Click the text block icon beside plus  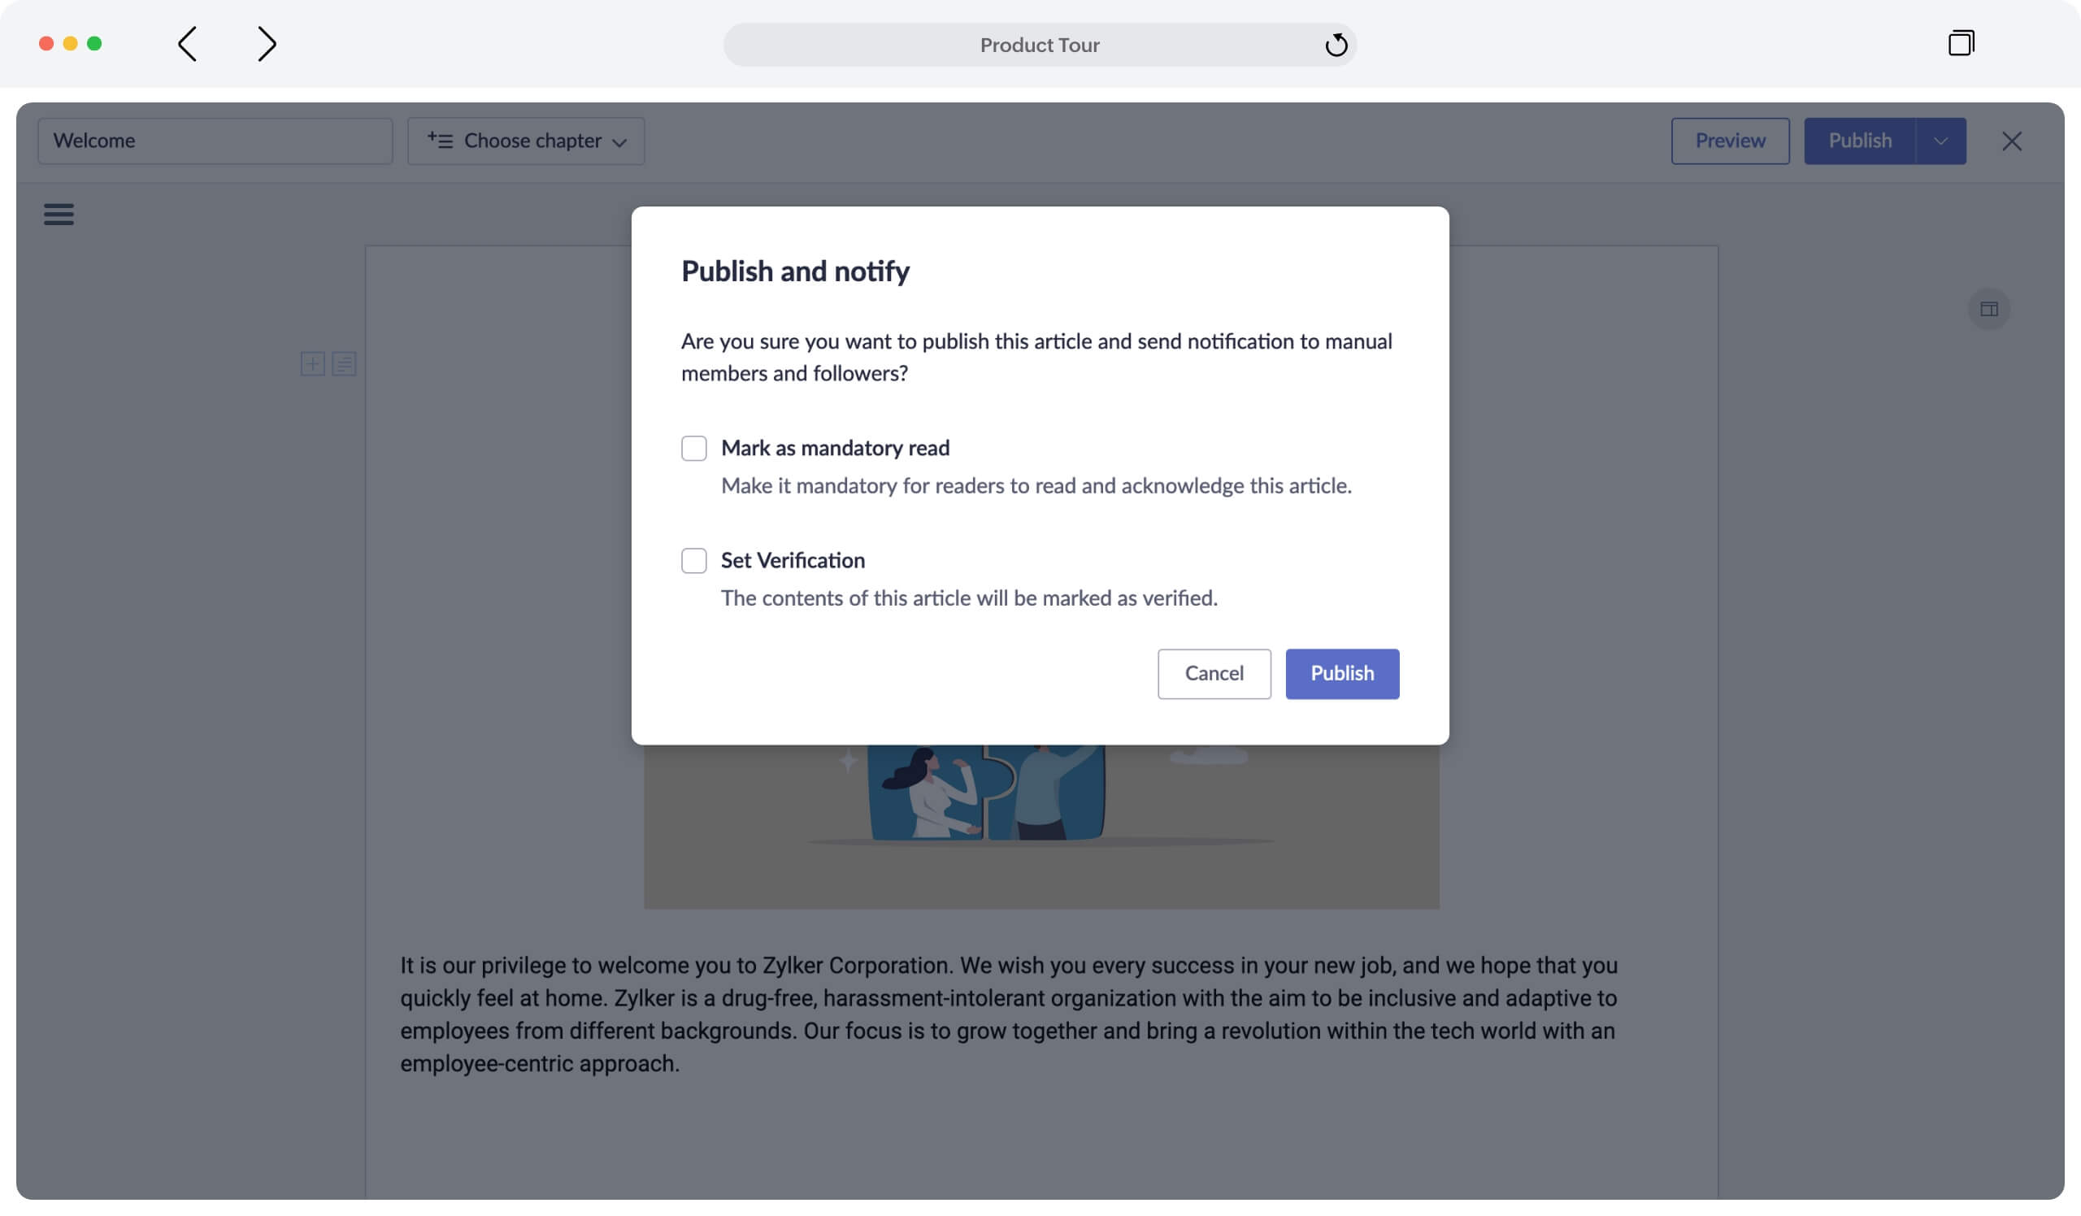[344, 364]
